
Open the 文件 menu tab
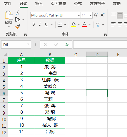point(8,4)
